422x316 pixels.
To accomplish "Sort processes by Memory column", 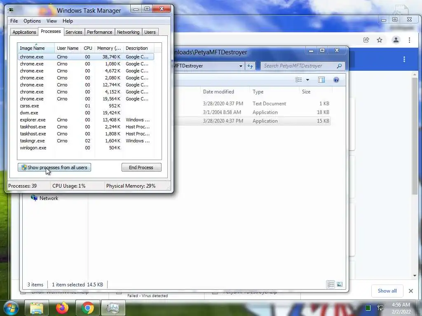I will pyautogui.click(x=109, y=48).
